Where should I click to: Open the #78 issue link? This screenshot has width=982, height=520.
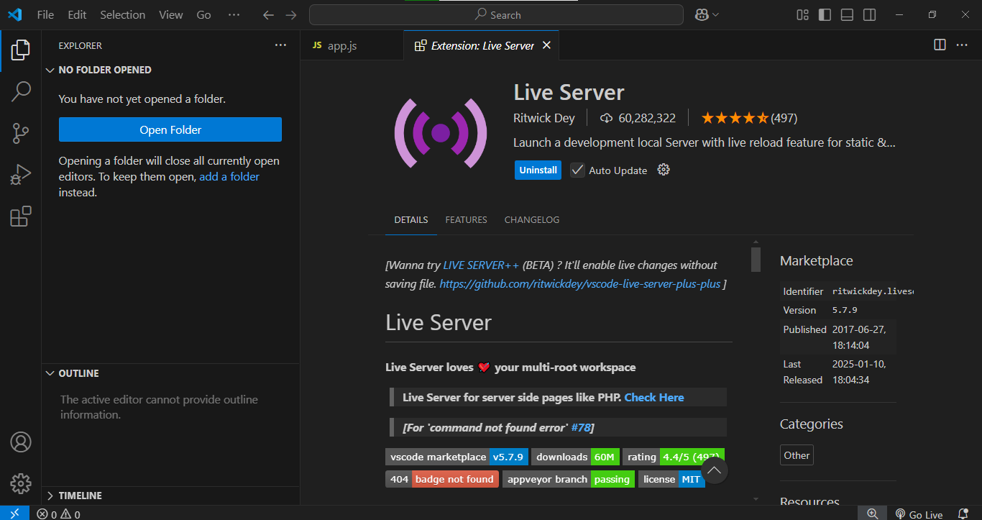click(x=581, y=427)
